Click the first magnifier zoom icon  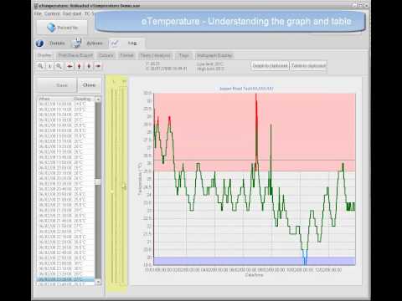pos(41,66)
